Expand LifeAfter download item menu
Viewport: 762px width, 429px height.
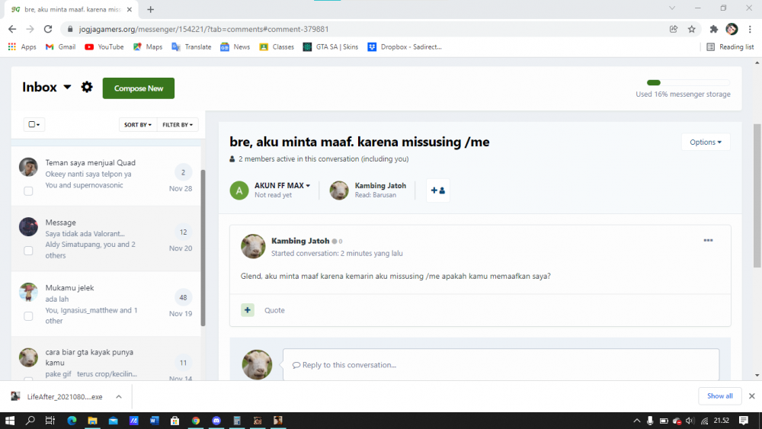(x=119, y=397)
